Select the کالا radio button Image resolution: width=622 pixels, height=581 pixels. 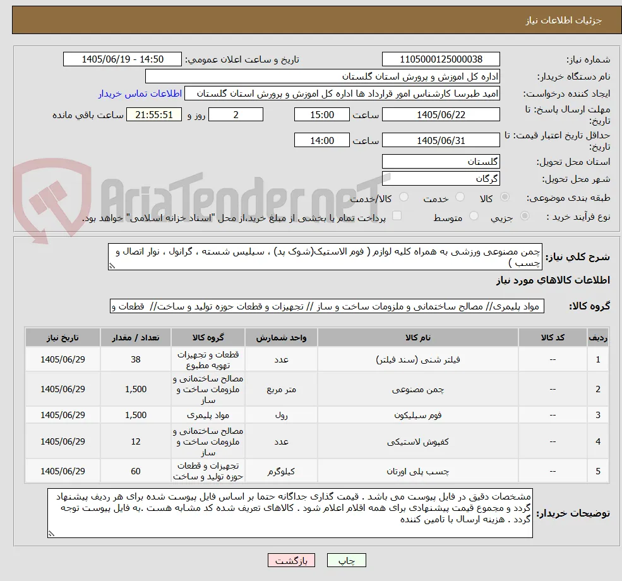tap(505, 197)
